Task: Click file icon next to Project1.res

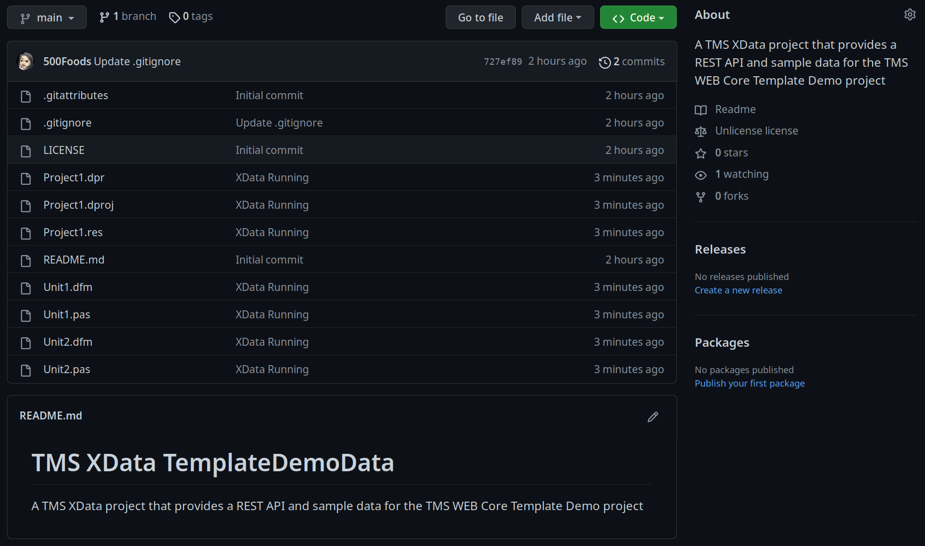Action: click(26, 233)
